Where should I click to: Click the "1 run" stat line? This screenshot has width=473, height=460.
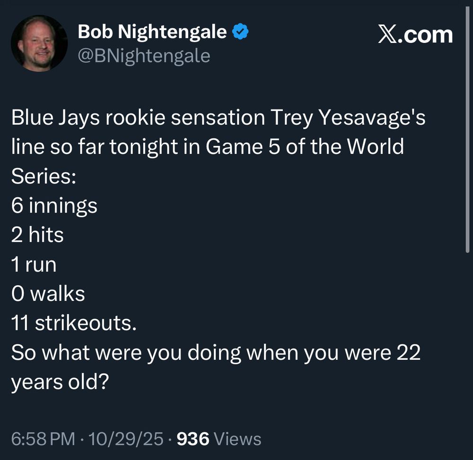[34, 264]
